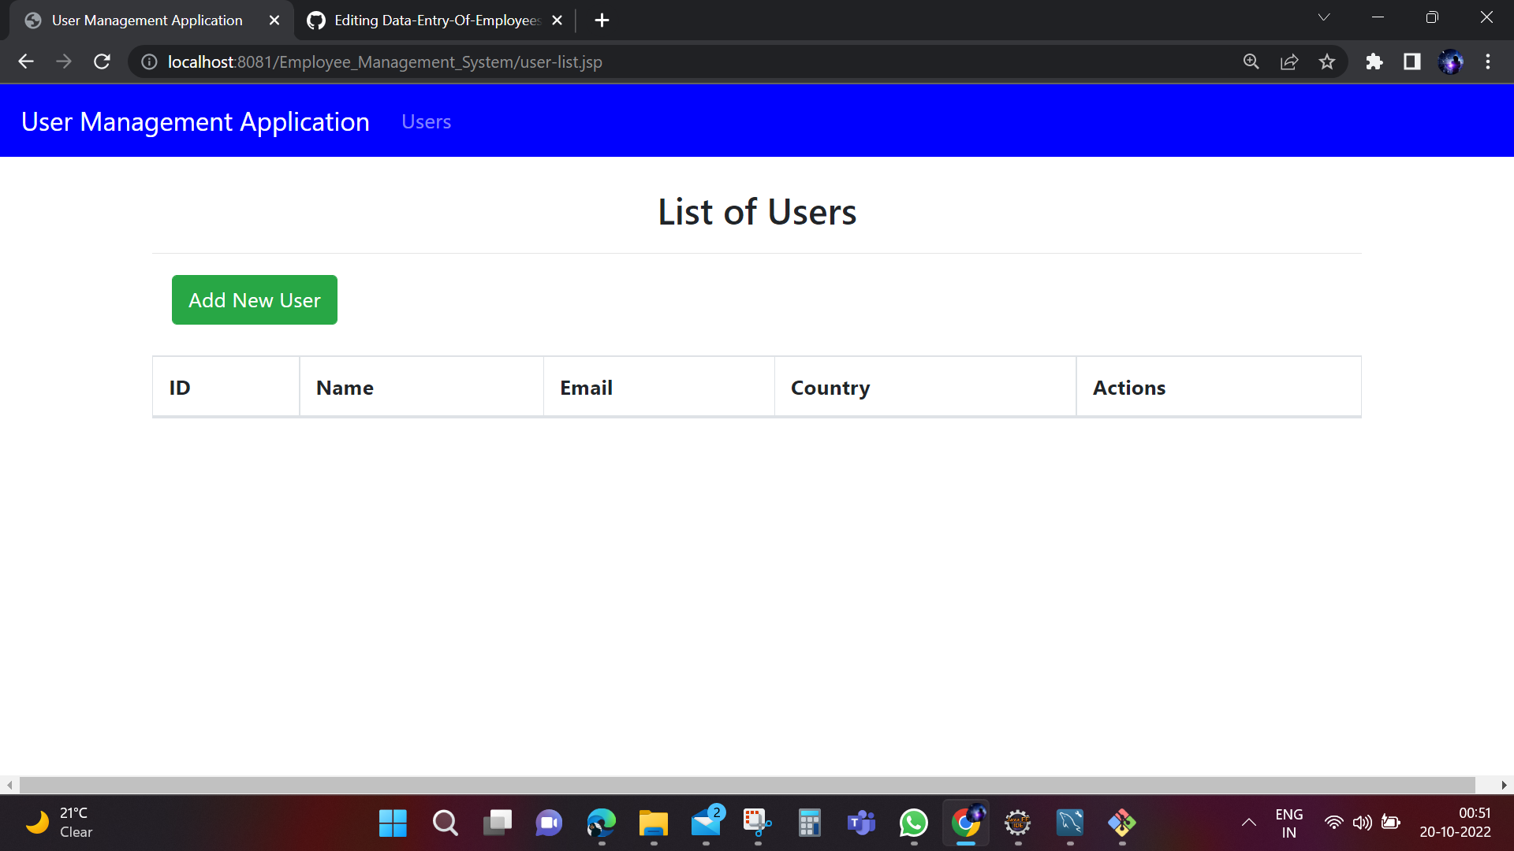
Task: Launch Eclipse Java EE IDE from taskbar
Action: (x=1017, y=823)
